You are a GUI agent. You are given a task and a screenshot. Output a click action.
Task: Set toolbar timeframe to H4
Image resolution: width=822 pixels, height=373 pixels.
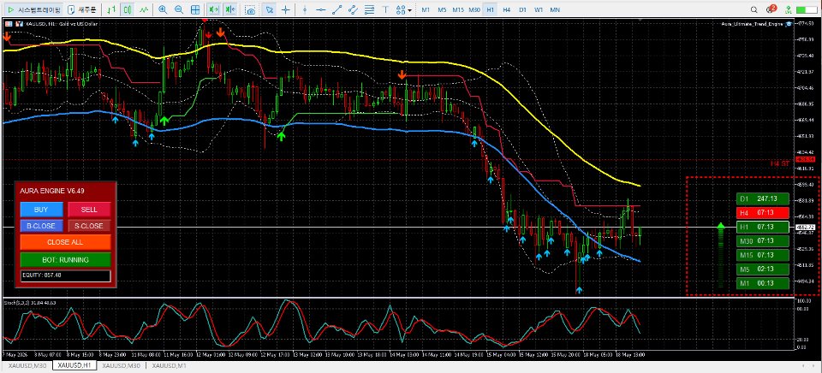point(506,9)
